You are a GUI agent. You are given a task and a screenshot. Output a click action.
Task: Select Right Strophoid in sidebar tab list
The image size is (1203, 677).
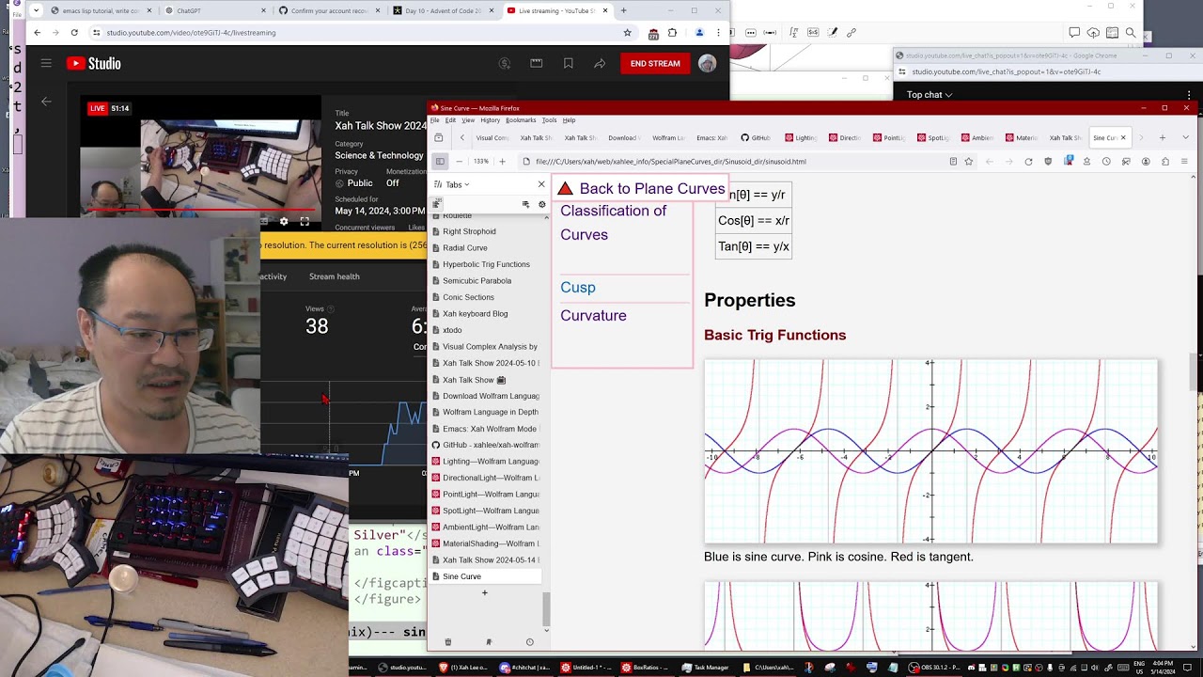coord(485,231)
